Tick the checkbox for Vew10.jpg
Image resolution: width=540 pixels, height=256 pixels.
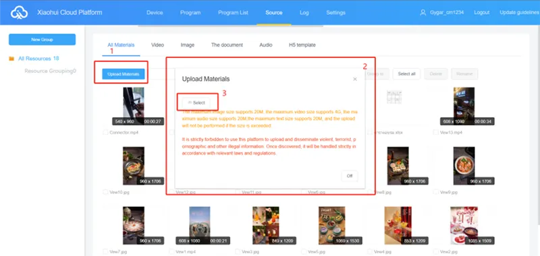(x=105, y=192)
